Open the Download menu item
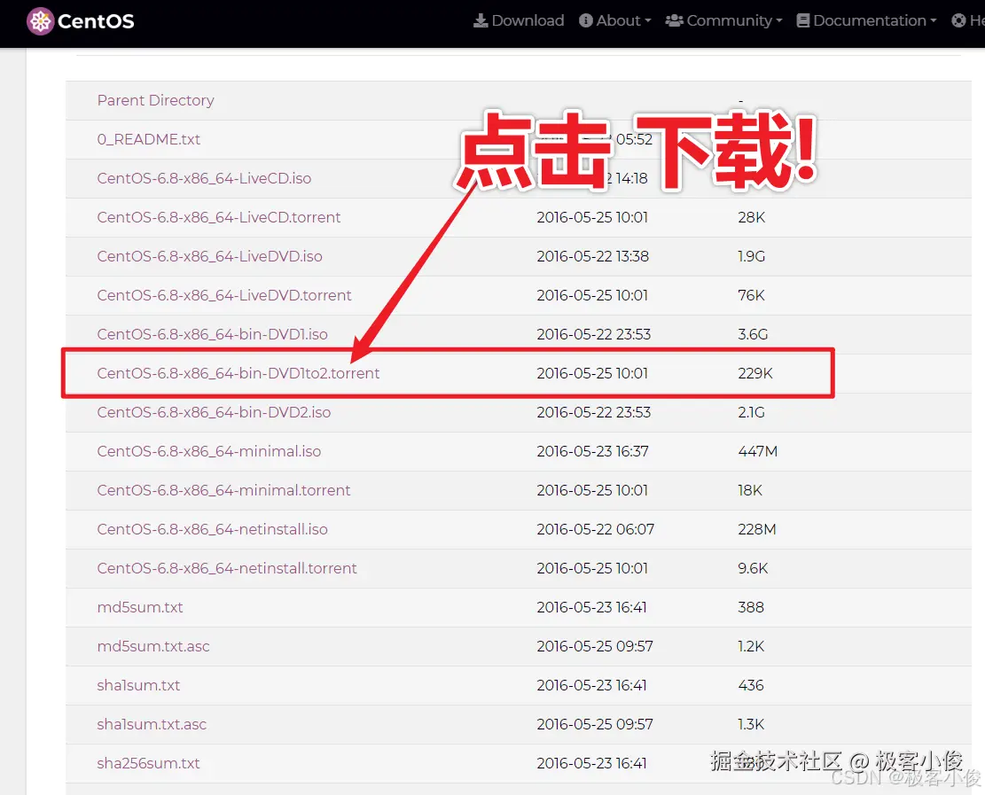 pos(519,20)
